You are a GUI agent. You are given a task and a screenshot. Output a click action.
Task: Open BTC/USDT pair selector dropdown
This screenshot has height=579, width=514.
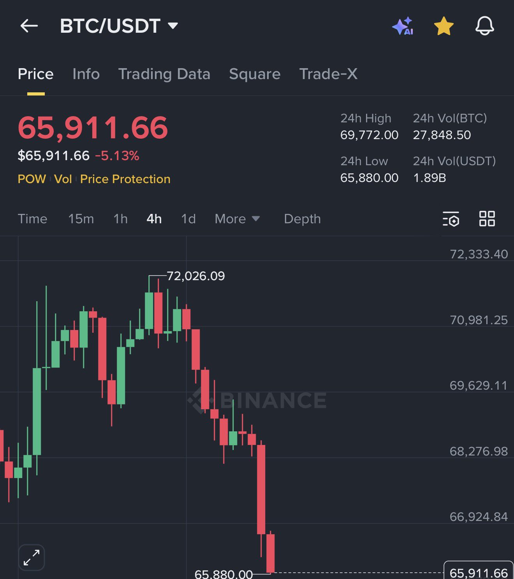(119, 26)
